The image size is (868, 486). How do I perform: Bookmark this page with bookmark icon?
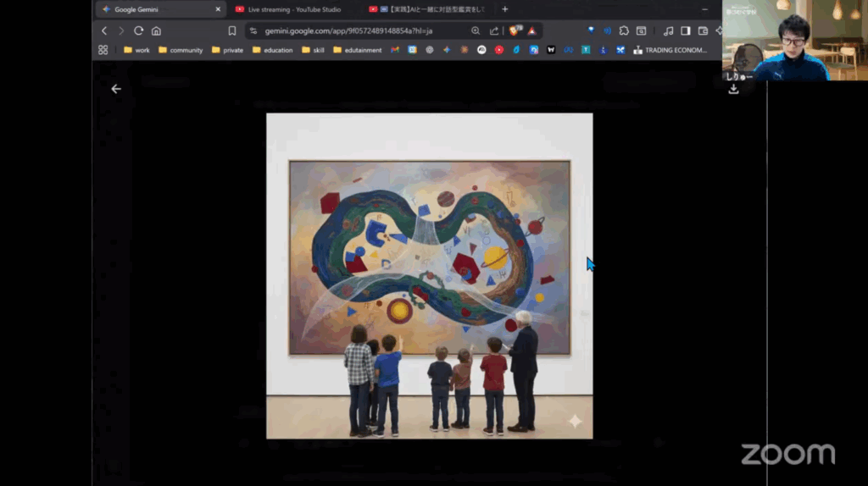[232, 30]
